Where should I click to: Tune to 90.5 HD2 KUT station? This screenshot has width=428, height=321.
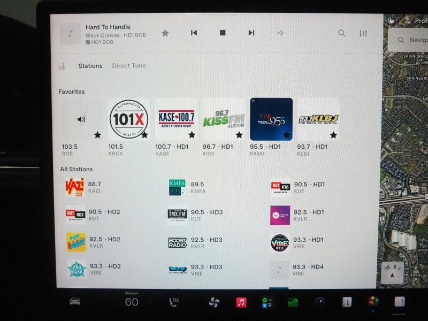point(93,215)
